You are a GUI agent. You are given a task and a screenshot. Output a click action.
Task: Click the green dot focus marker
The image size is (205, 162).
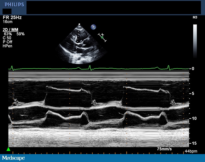point(102,37)
